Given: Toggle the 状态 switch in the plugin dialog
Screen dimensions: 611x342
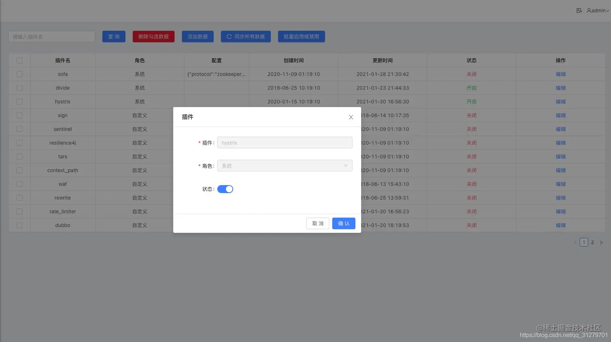Looking at the screenshot, I should pos(225,189).
